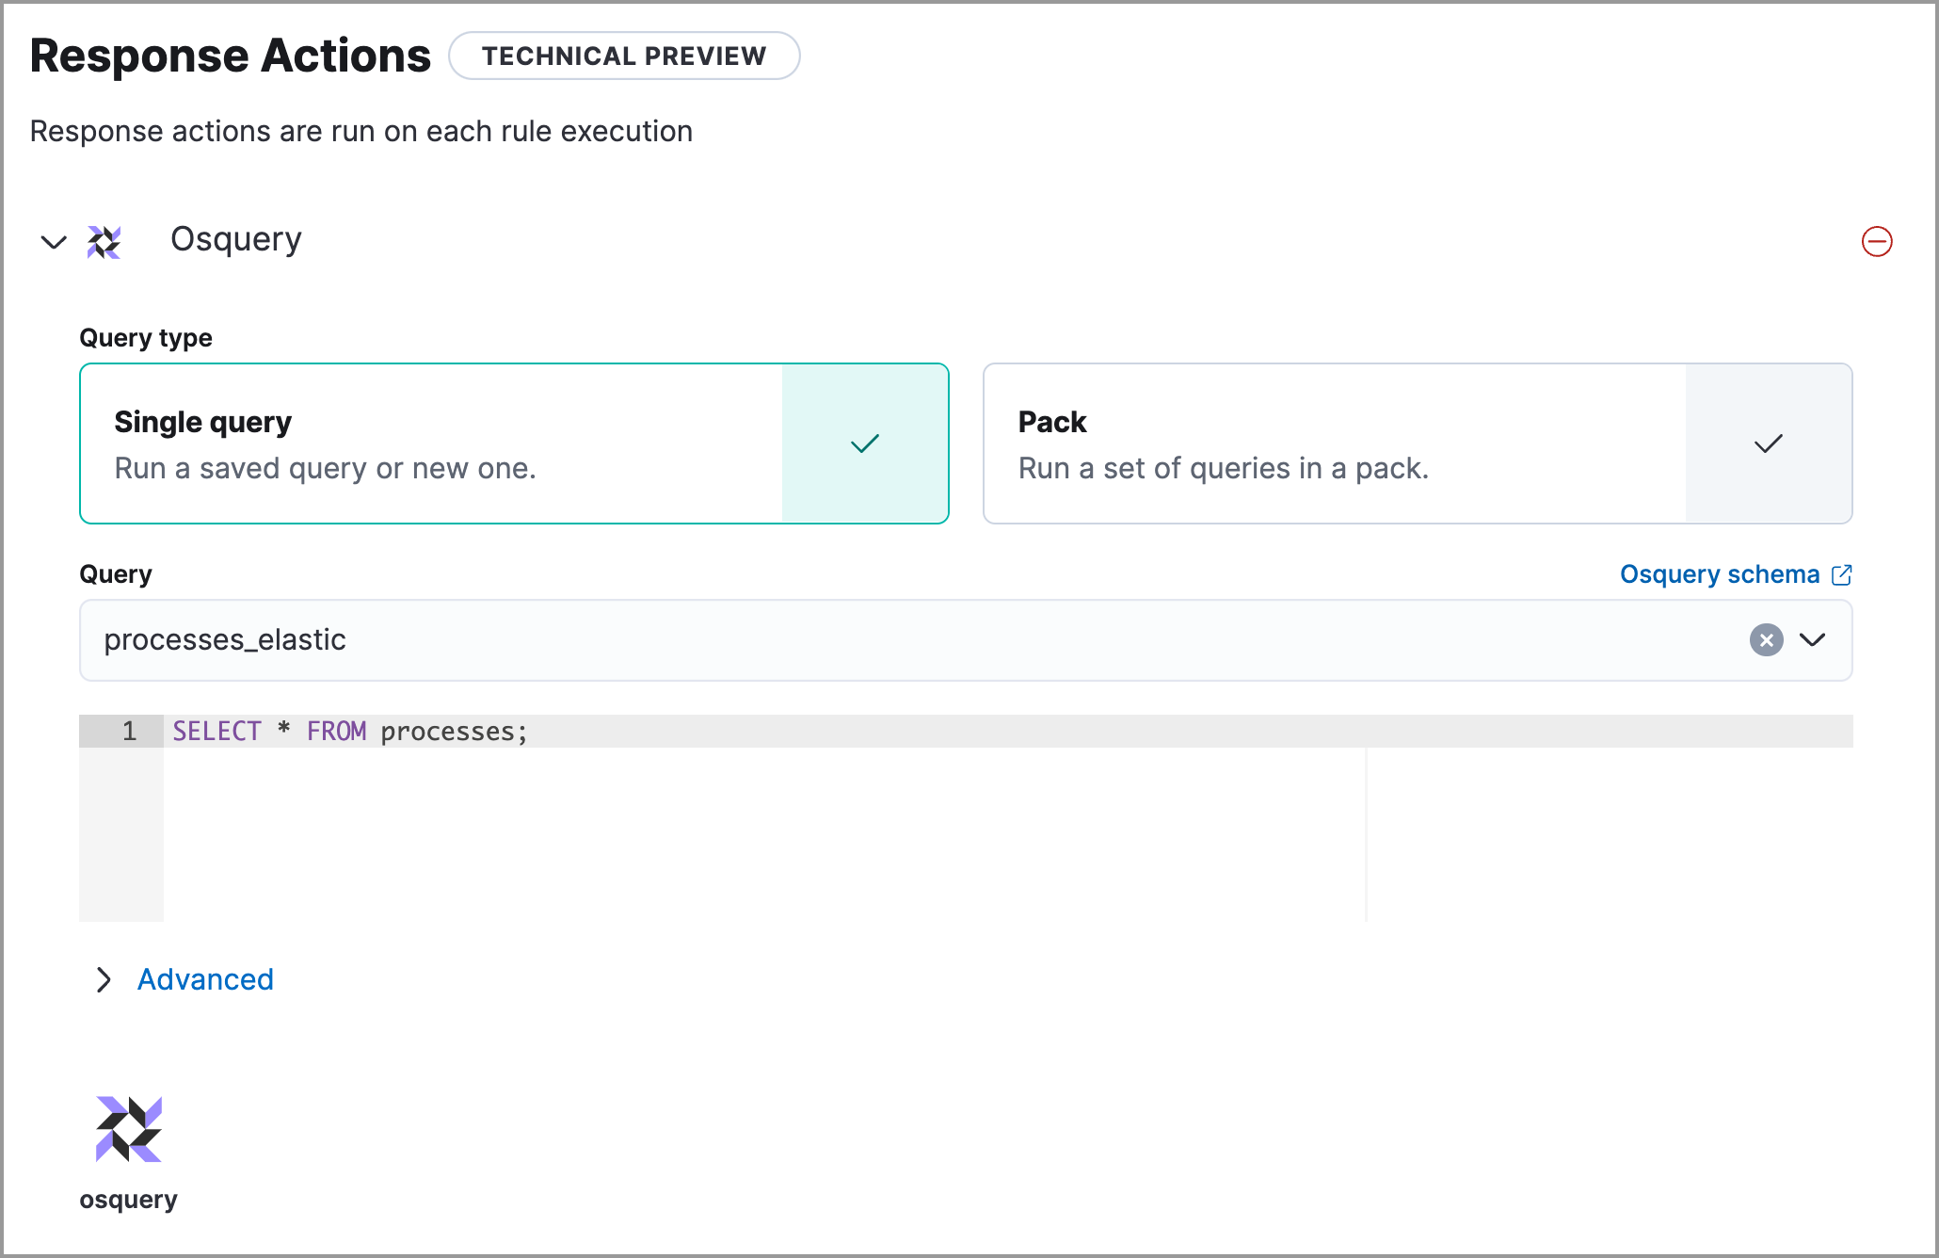The width and height of the screenshot is (1939, 1258).
Task: Click the small Osquery logo in the header
Action: point(104,242)
